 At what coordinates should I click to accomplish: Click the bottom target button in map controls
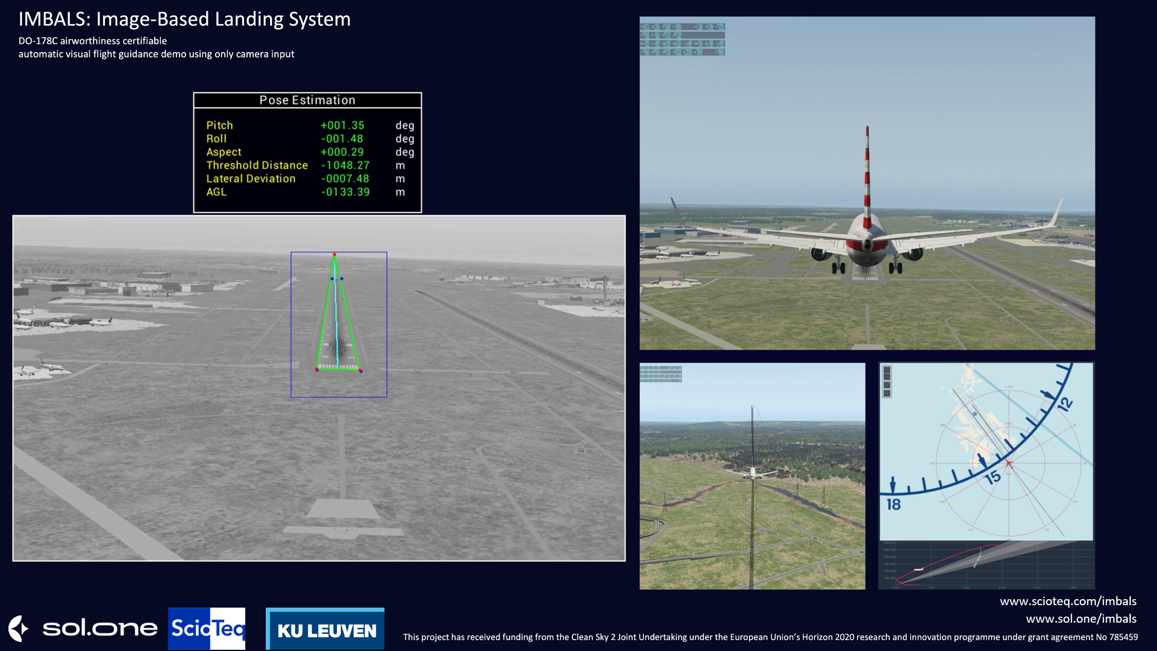[x=887, y=393]
